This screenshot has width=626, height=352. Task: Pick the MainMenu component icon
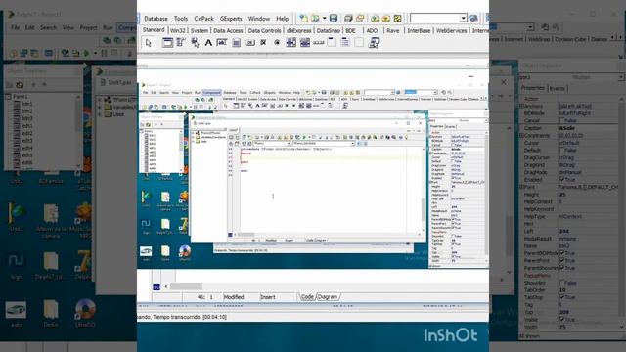(181, 43)
